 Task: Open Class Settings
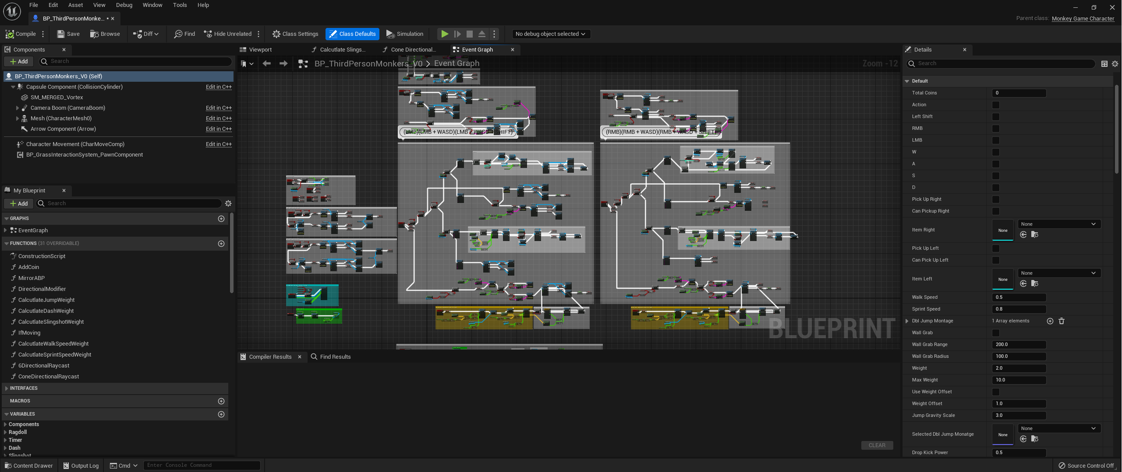(x=295, y=34)
